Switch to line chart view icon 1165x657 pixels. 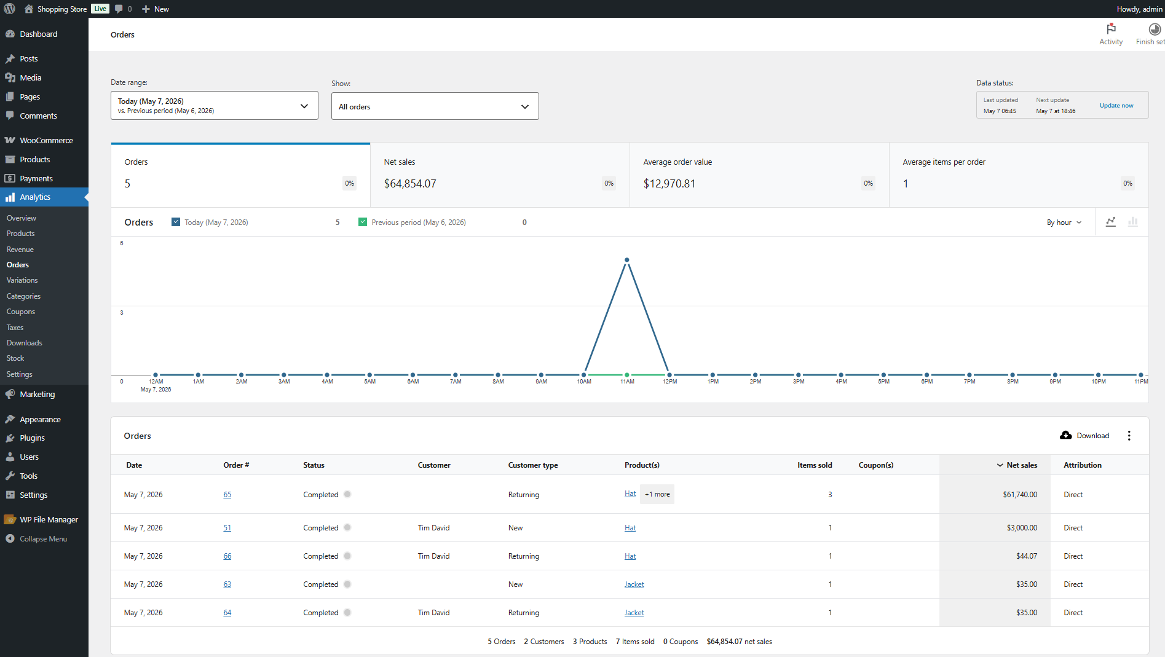pos(1110,222)
